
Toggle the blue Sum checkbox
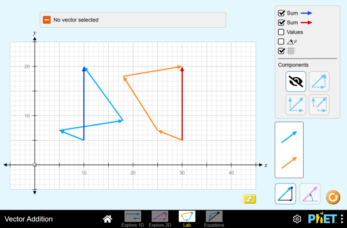tap(281, 13)
